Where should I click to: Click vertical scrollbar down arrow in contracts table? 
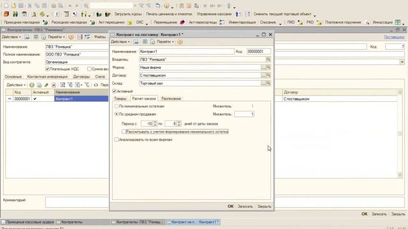[400, 176]
